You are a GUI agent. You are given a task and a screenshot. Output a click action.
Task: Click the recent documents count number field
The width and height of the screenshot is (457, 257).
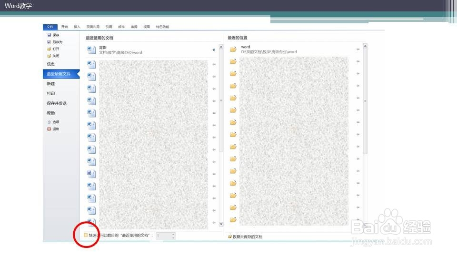(x=163, y=236)
